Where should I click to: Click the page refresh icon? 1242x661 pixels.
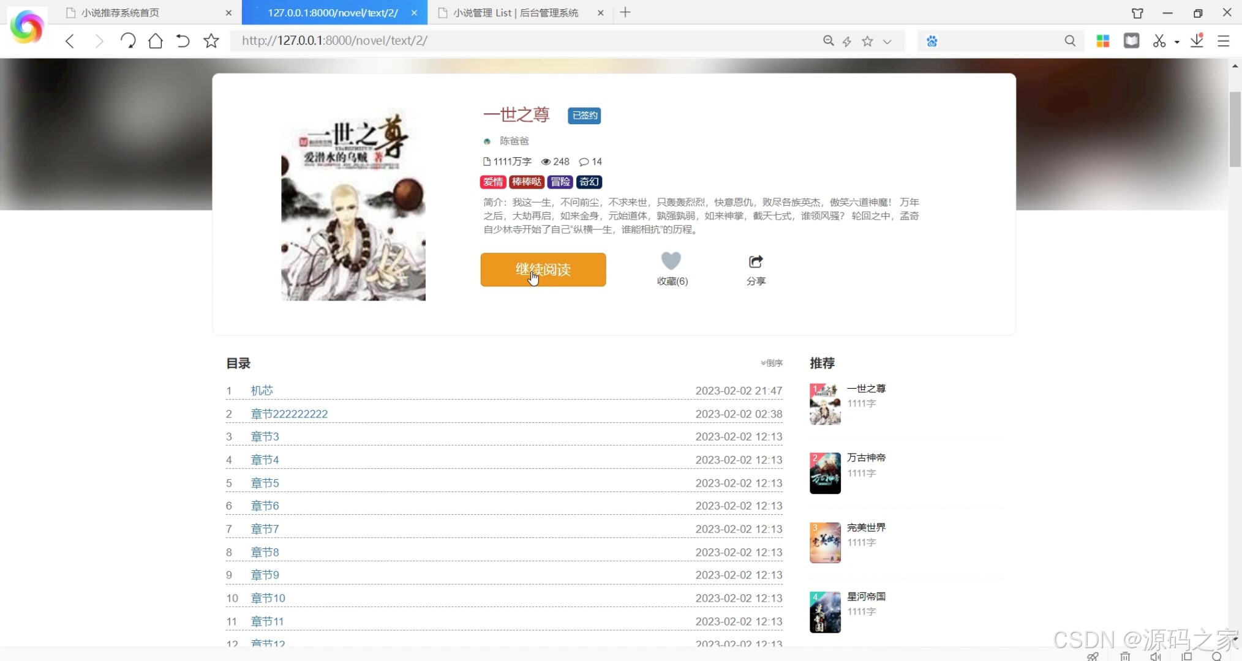pos(127,41)
